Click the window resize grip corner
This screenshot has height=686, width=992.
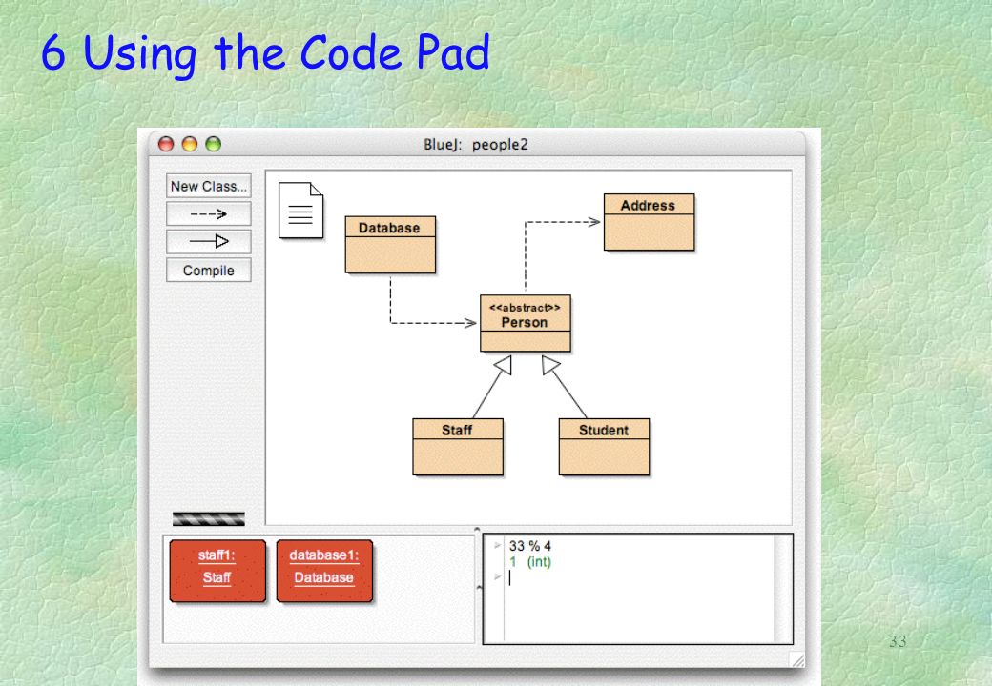click(798, 660)
